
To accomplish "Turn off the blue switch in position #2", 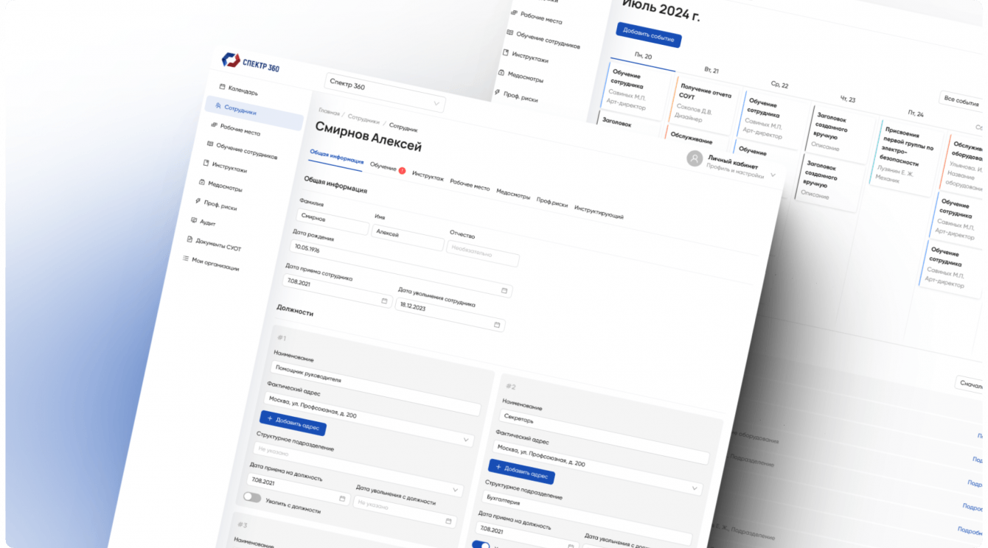I will click(481, 545).
